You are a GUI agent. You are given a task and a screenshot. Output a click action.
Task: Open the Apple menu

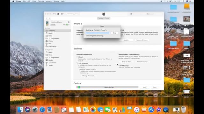(x=13, y=1)
